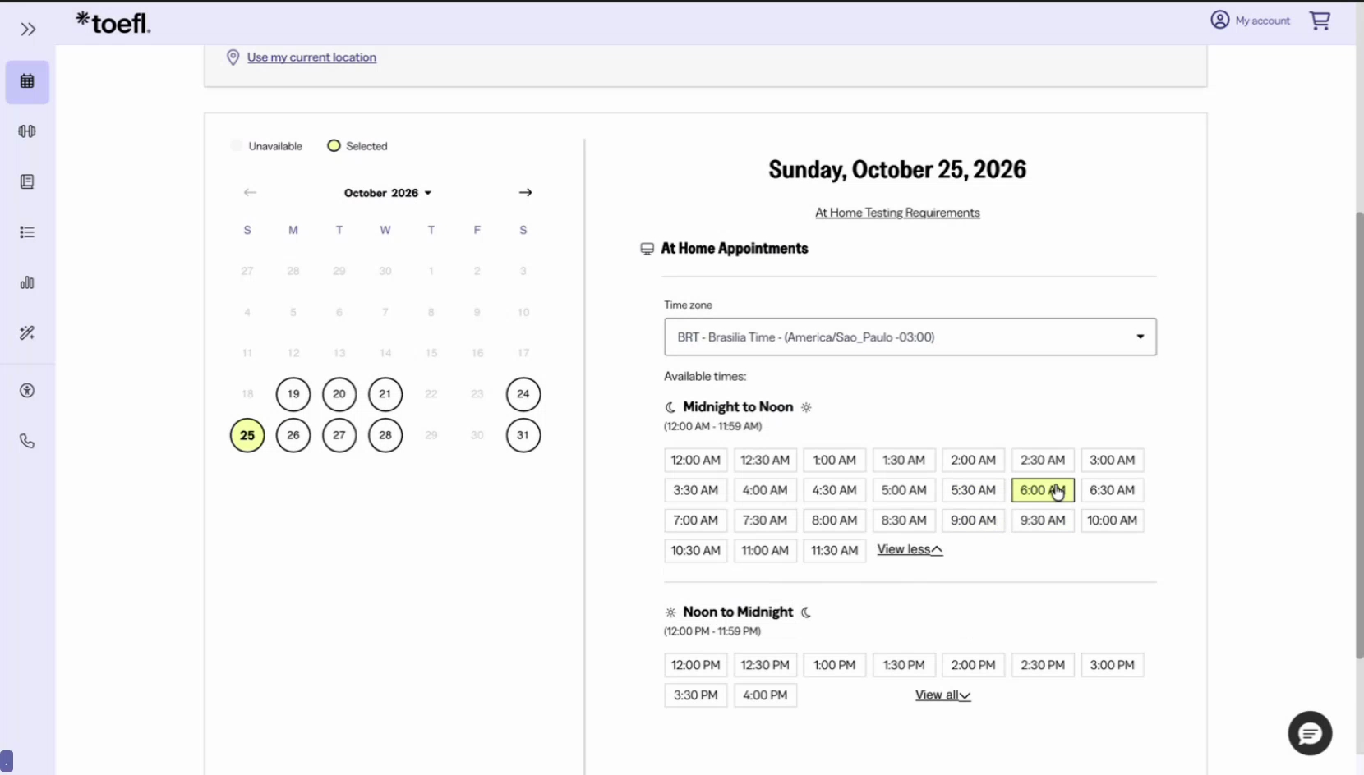
Task: Choose the 1:00 PM time slot
Action: tap(834, 665)
